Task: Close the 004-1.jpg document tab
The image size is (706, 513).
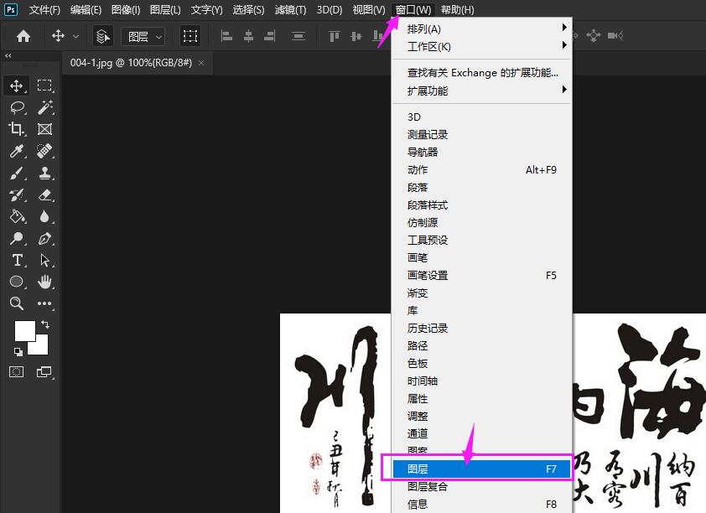Action: (x=201, y=63)
